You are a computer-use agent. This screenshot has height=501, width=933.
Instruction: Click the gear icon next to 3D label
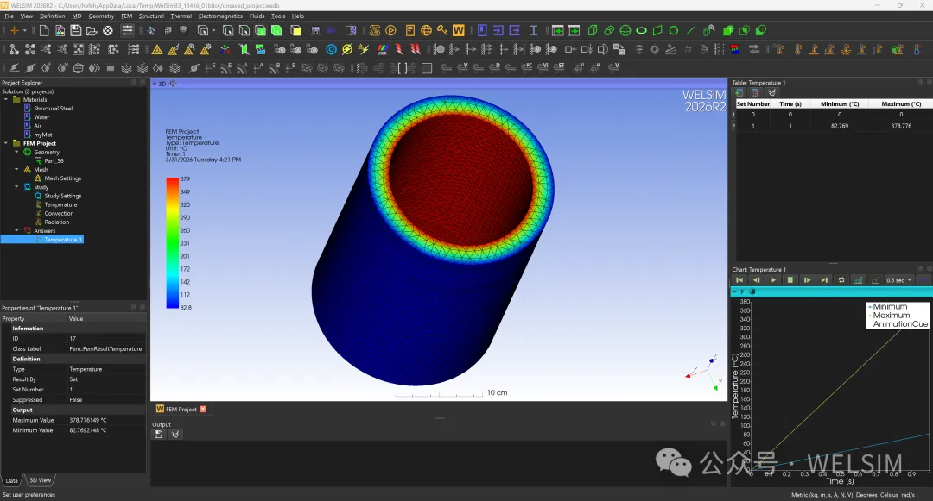coord(173,84)
